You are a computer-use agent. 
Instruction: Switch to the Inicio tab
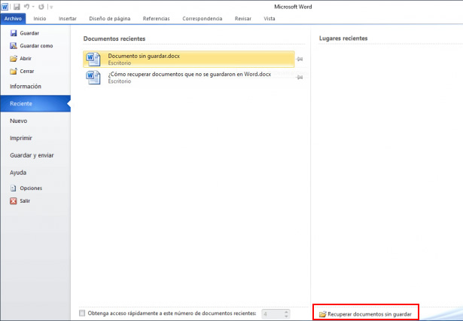tap(40, 18)
